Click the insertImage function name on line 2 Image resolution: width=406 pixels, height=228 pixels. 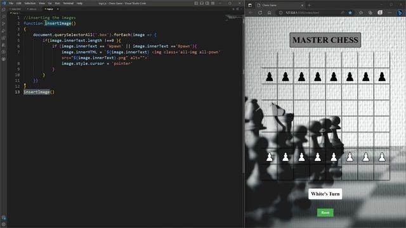[x=58, y=23]
